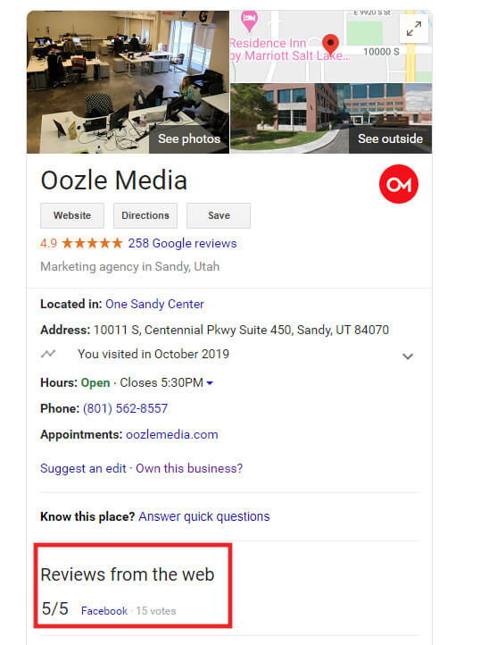
Task: Open the One Sandy Center link
Action: (x=155, y=304)
